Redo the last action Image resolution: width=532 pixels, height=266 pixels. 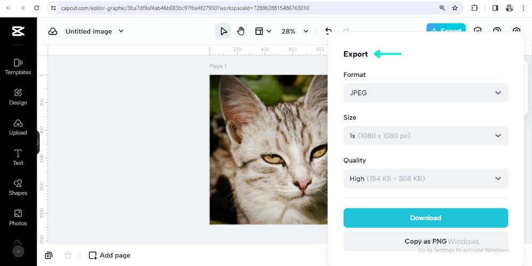pyautogui.click(x=346, y=30)
